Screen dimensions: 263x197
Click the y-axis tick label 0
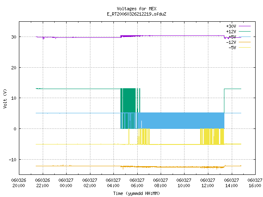pos(15,129)
